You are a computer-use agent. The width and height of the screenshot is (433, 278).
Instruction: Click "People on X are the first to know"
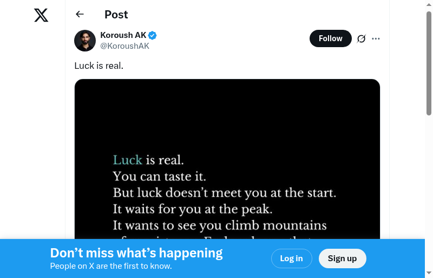click(x=111, y=266)
